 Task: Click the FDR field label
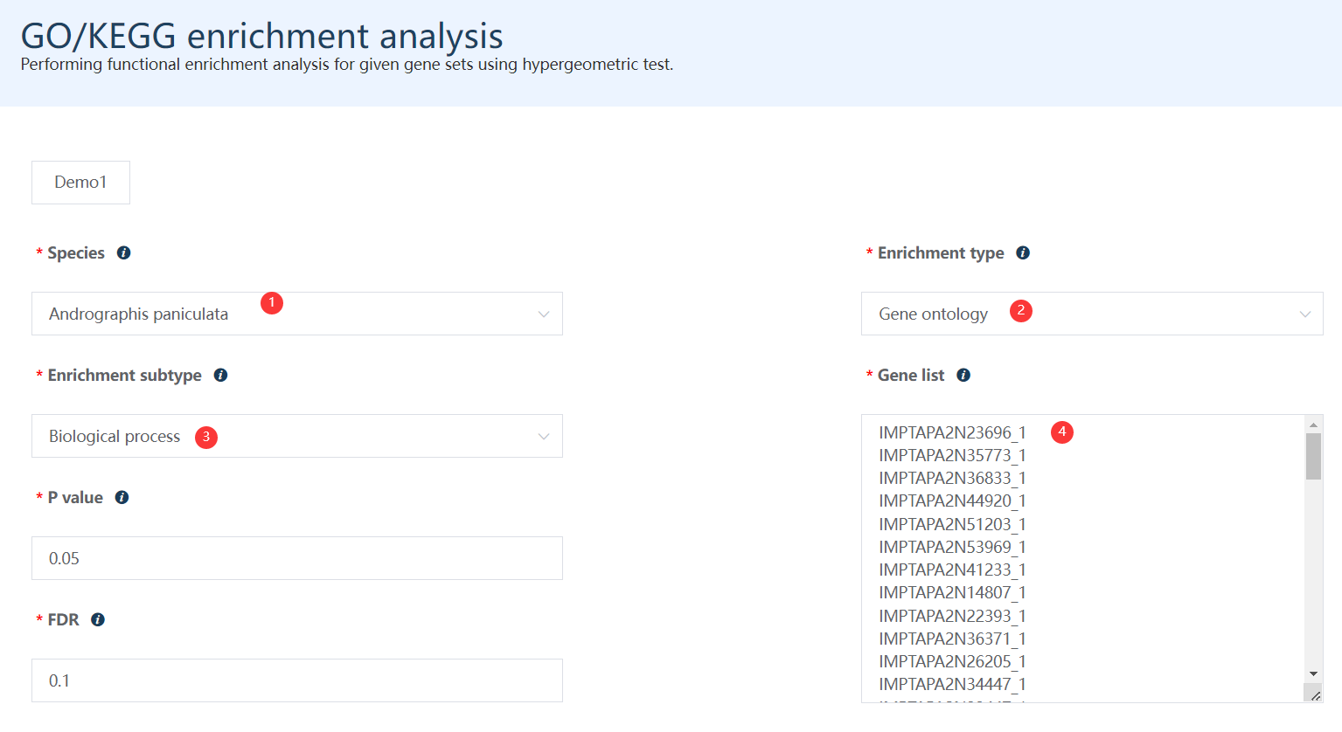pos(63,619)
